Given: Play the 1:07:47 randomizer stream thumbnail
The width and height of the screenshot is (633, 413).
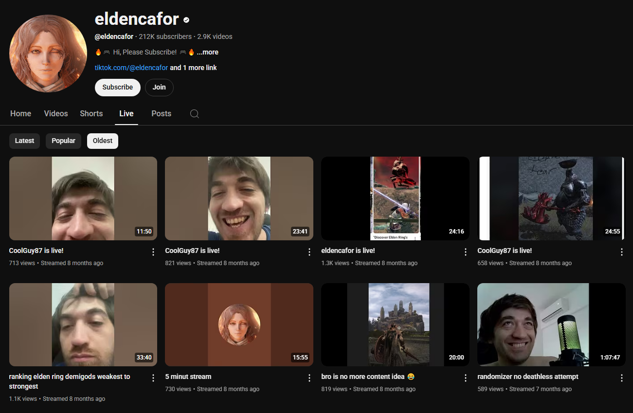Looking at the screenshot, I should [x=552, y=324].
